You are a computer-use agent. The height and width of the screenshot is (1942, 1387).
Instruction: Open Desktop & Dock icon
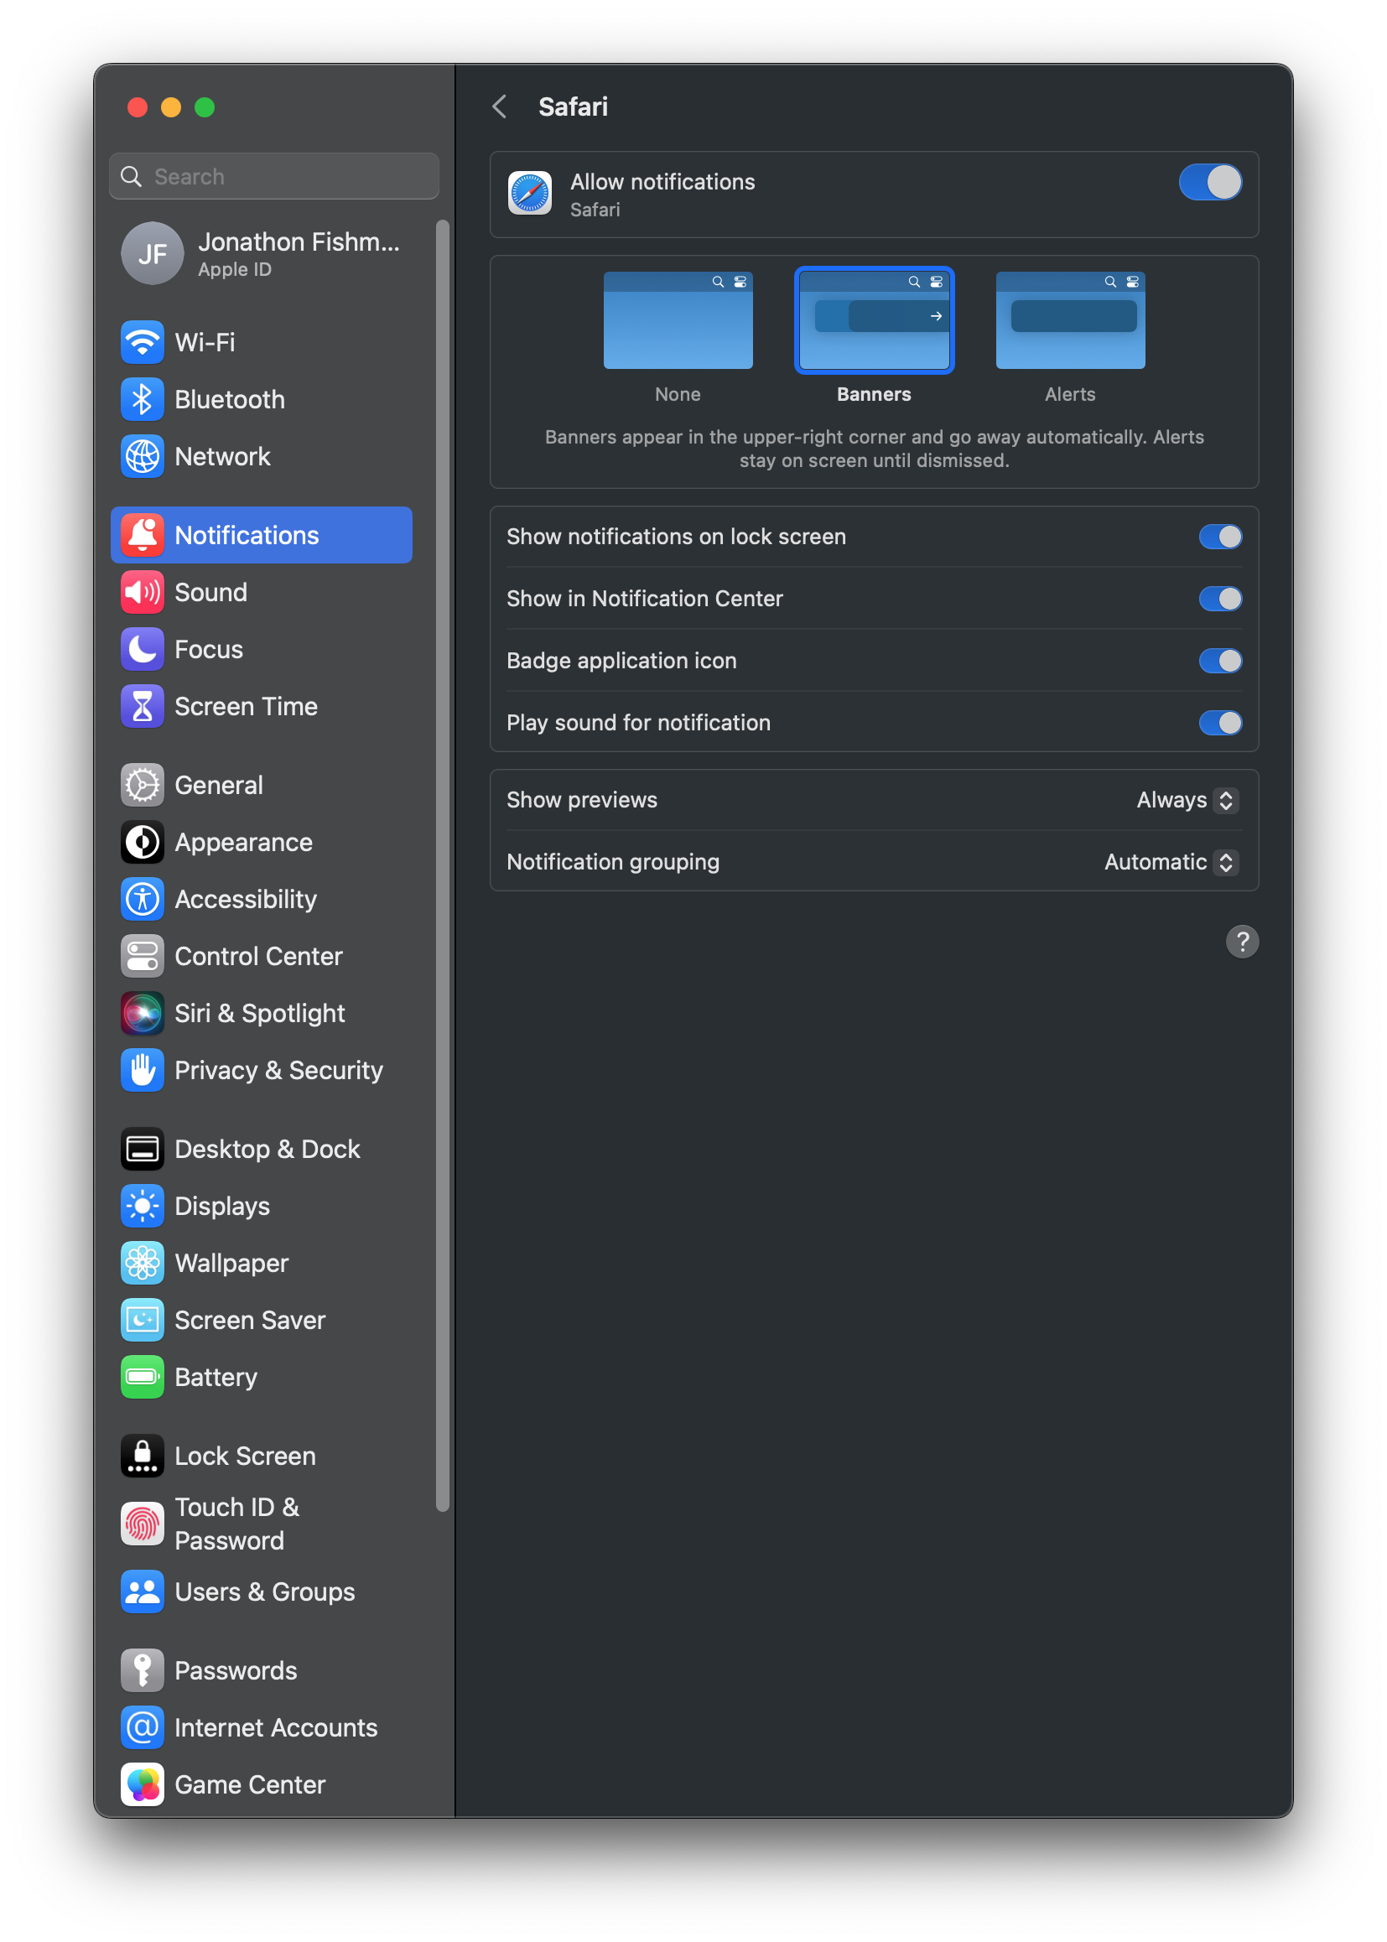(x=142, y=1150)
